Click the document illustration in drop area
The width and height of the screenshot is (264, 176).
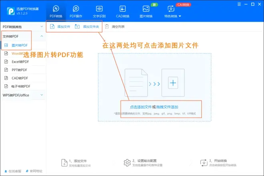tap(136, 83)
